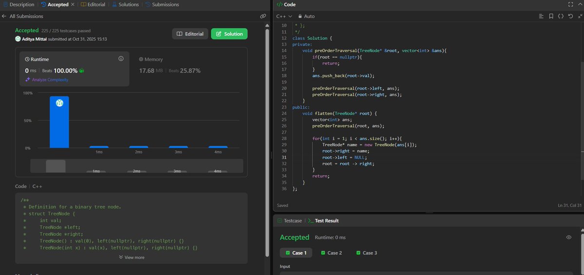Go back via the All Submissions arrow

click(x=4, y=16)
